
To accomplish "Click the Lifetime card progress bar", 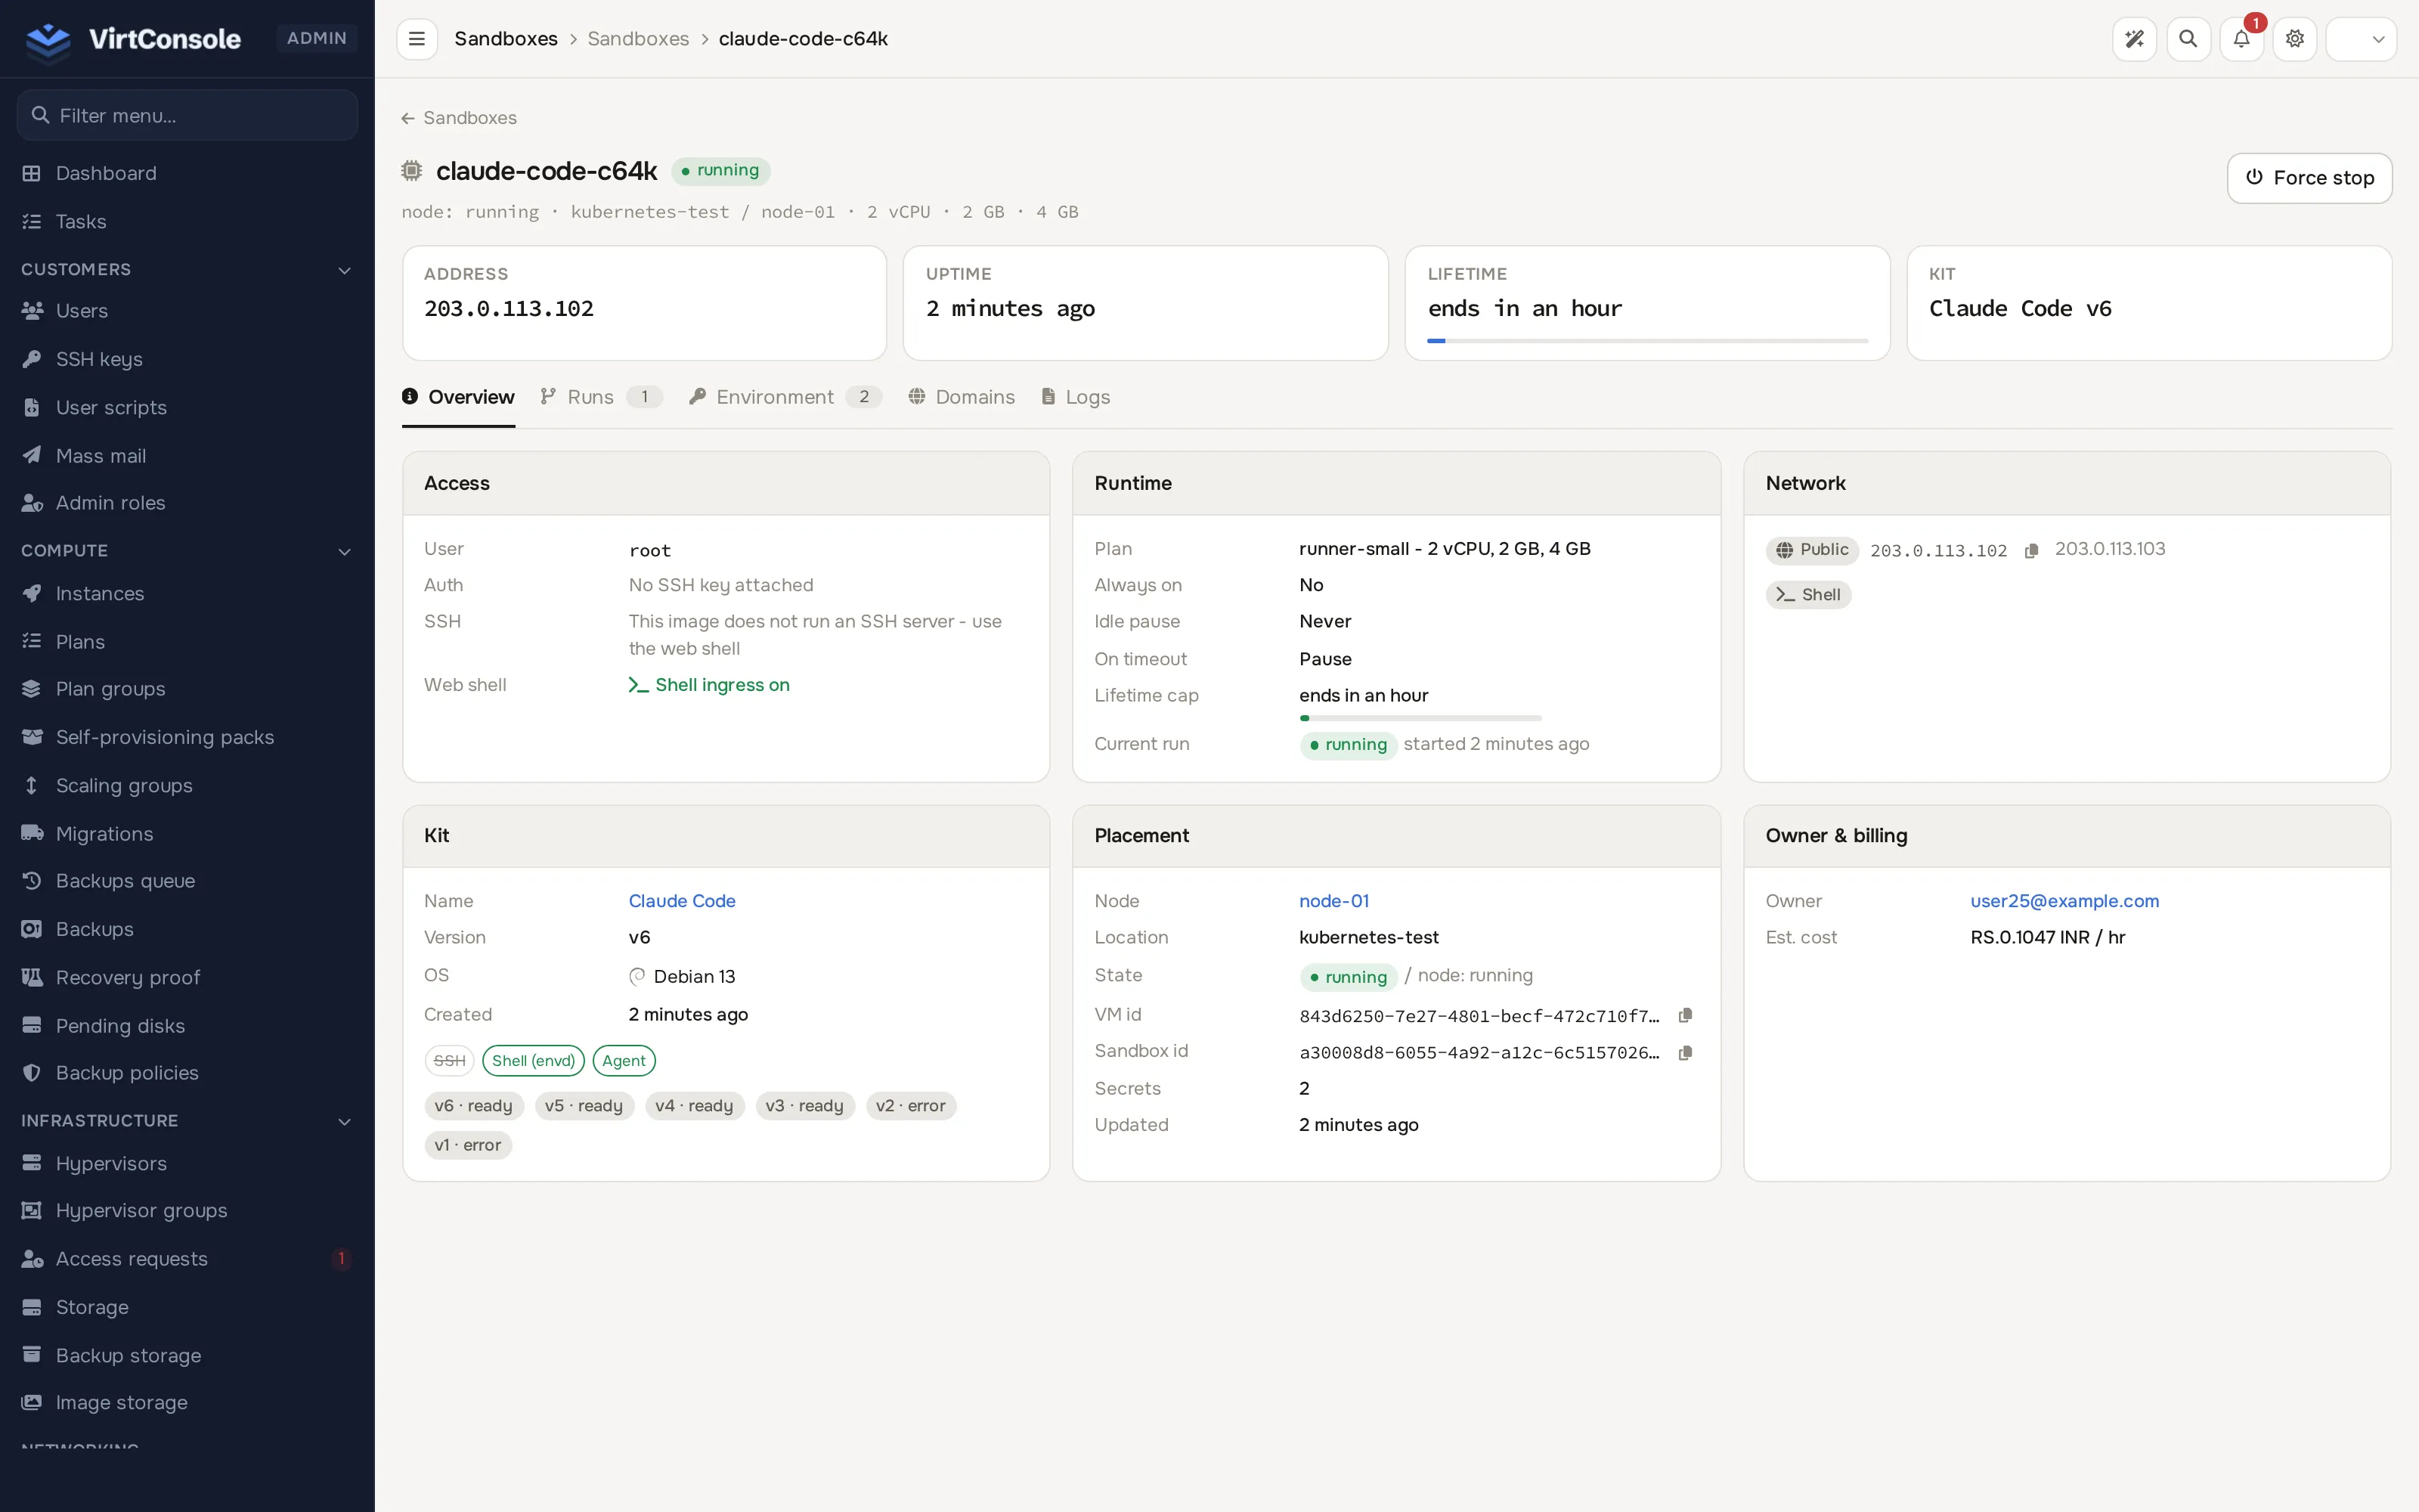I will pyautogui.click(x=1646, y=341).
